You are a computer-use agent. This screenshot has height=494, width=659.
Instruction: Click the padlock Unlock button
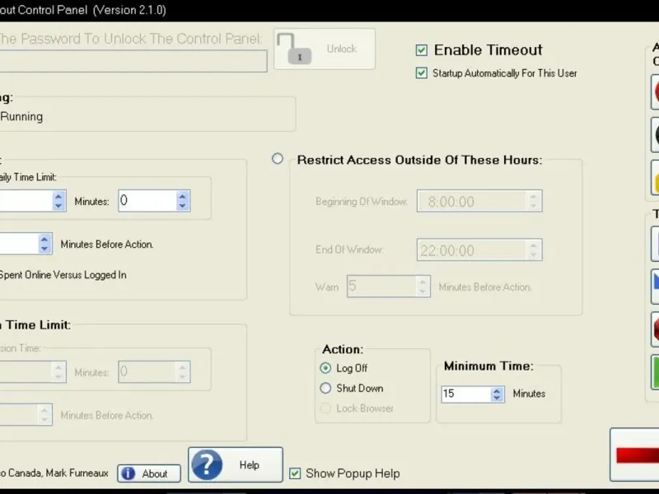click(324, 49)
